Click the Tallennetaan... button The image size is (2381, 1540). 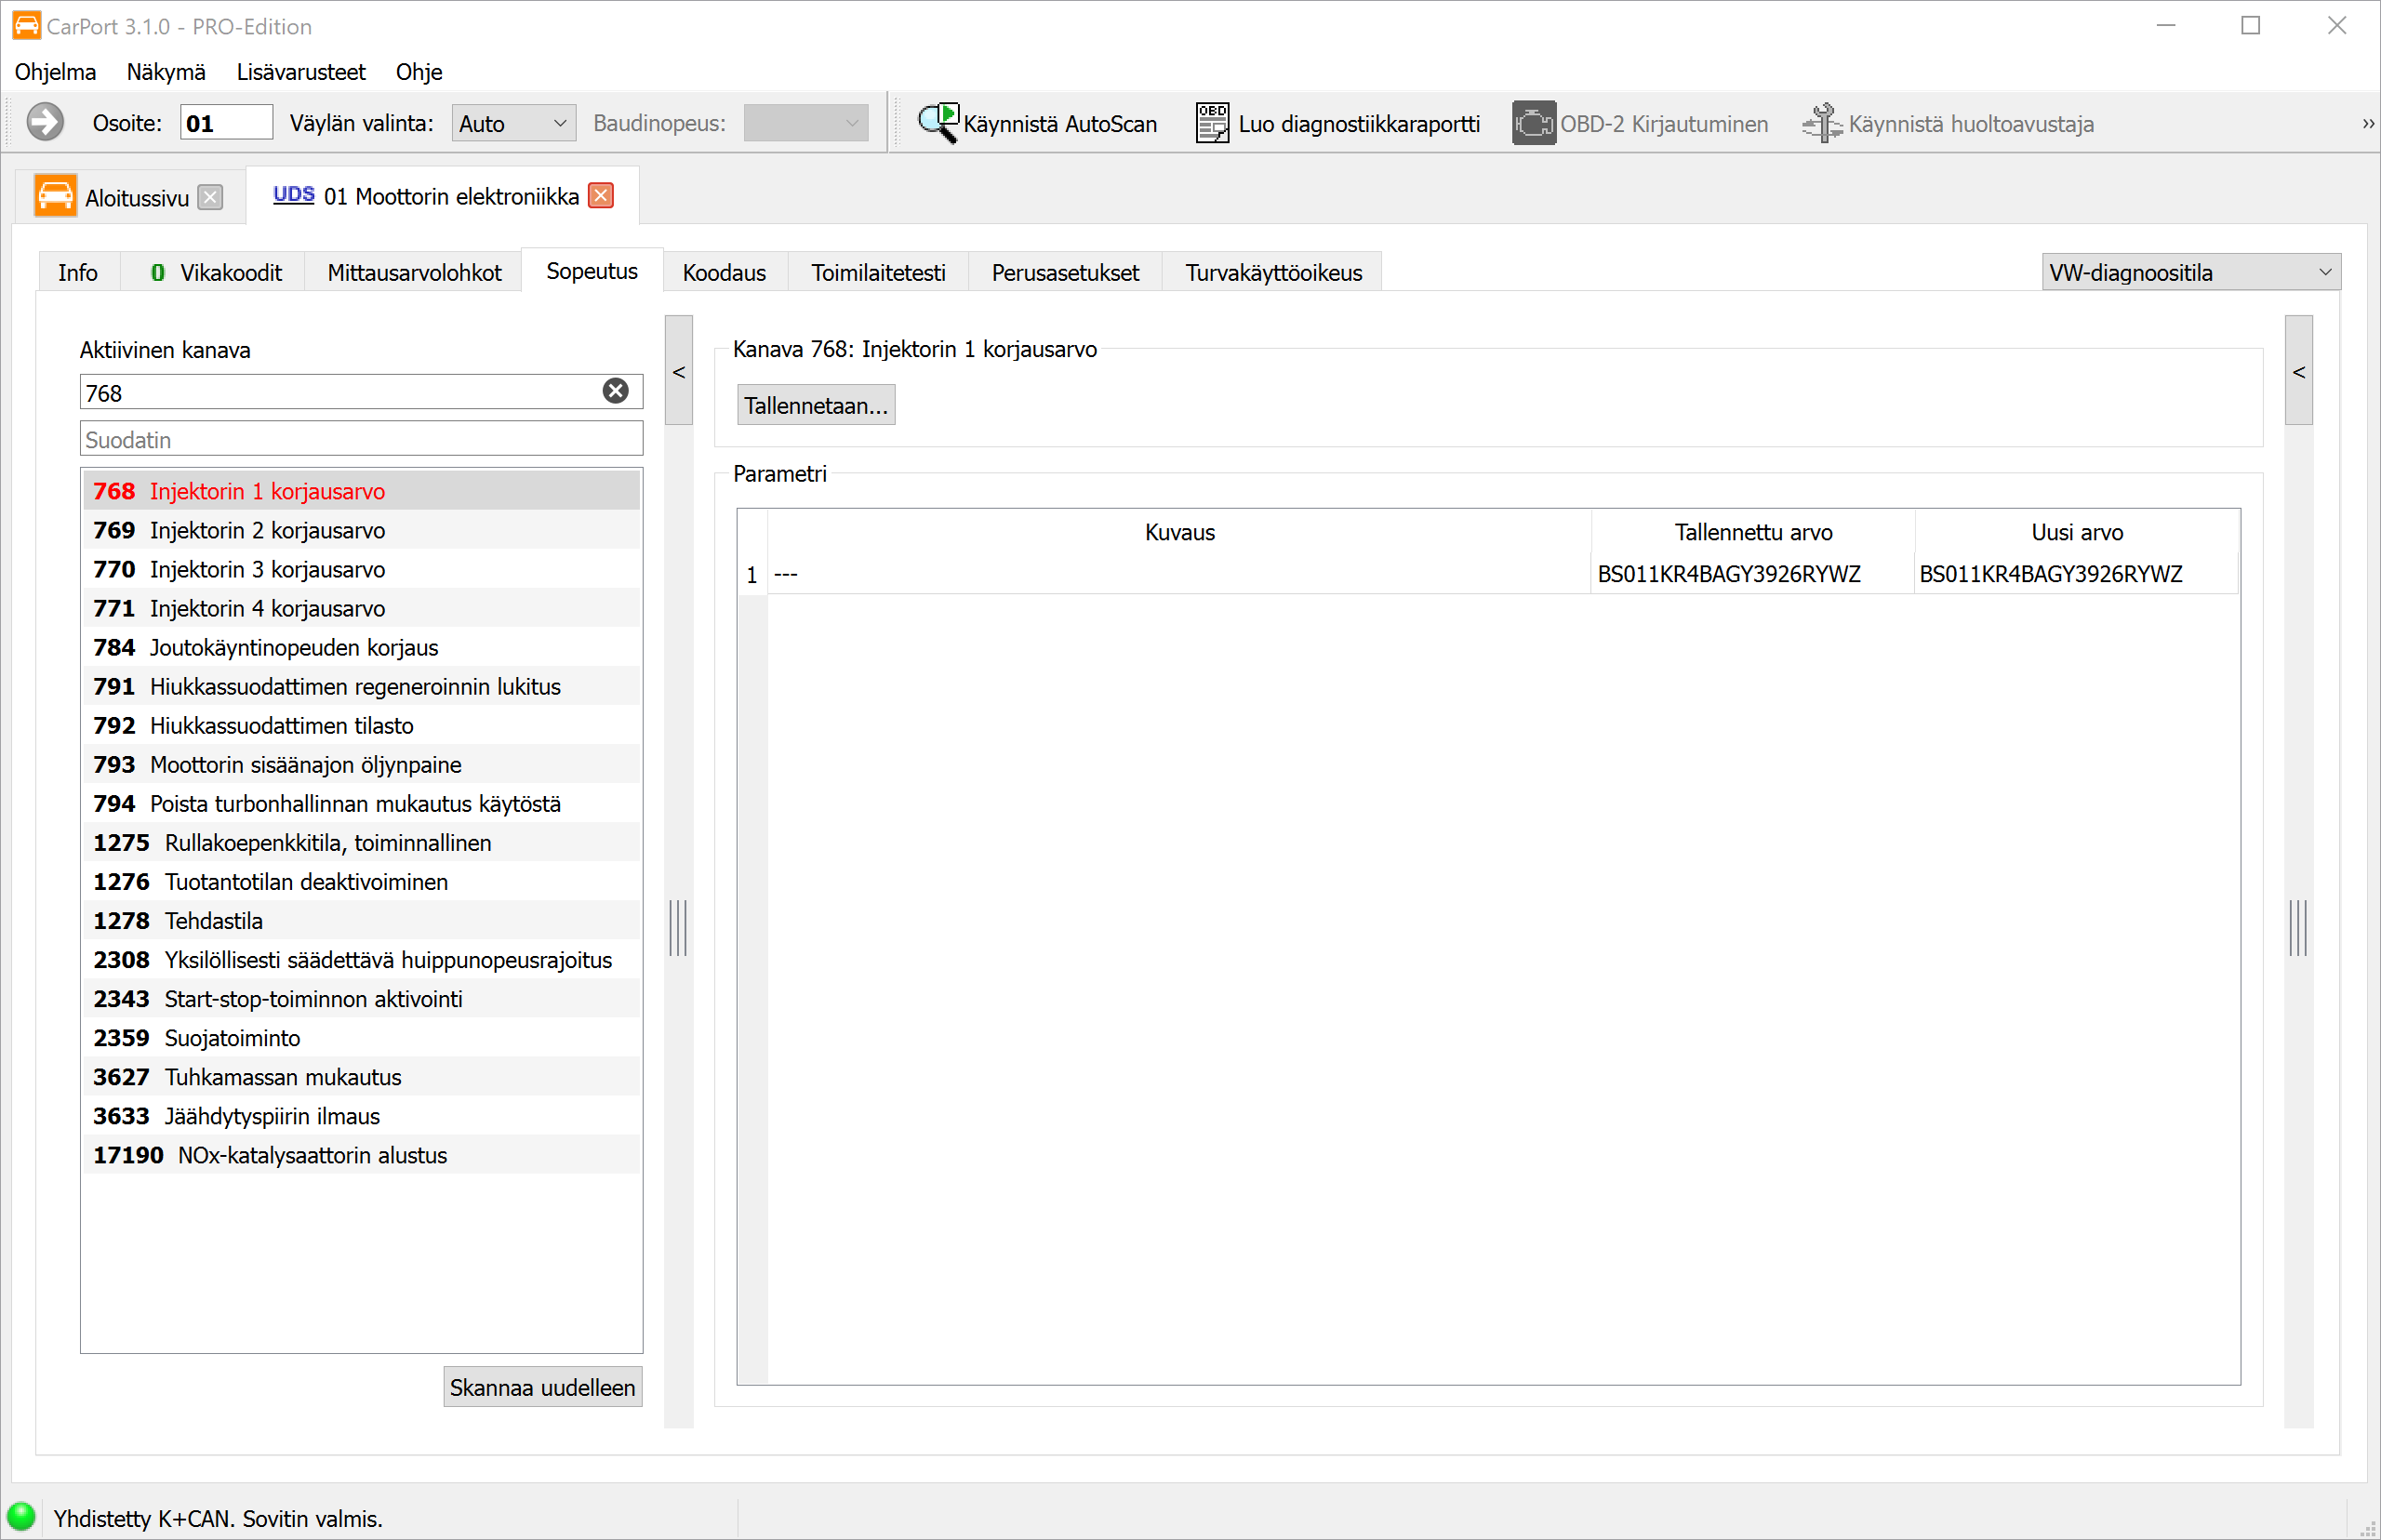(x=816, y=405)
